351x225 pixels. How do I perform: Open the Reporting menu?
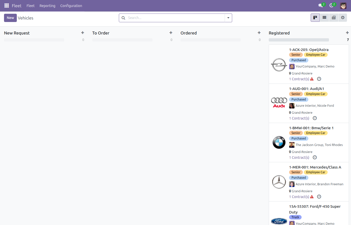pos(47,6)
